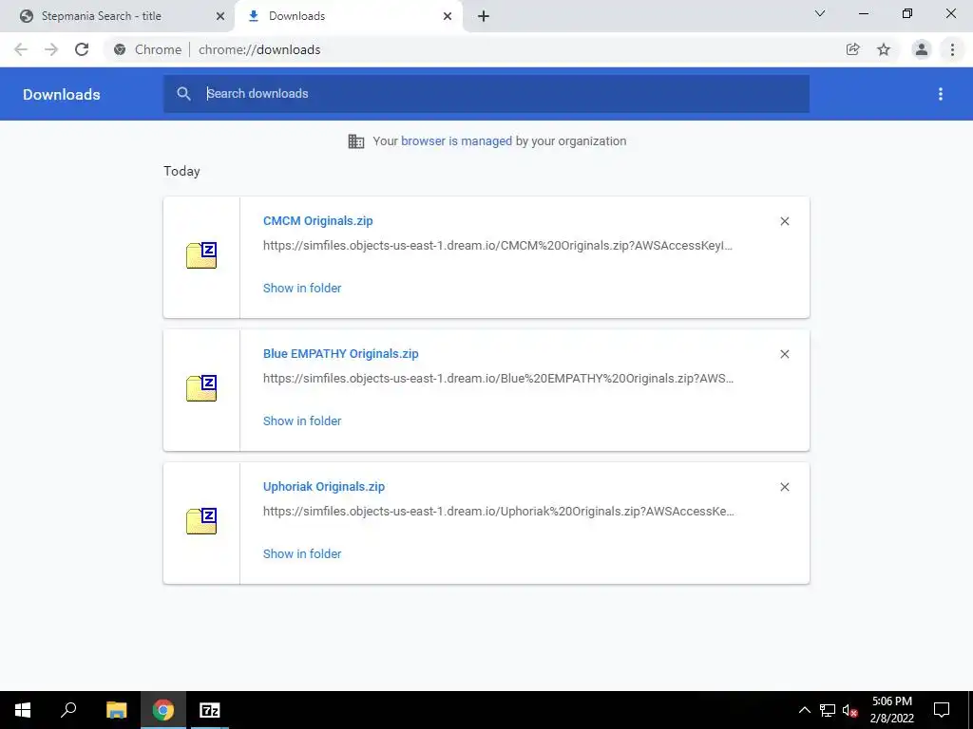Click the site info Chrome chip

[147, 49]
